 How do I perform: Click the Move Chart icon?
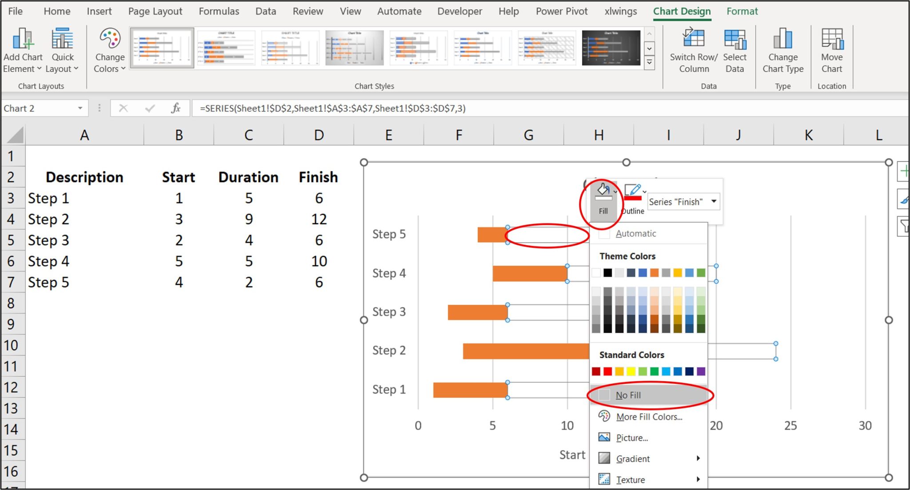point(832,49)
